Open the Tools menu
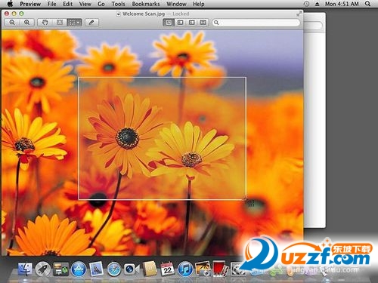This screenshot has width=378, height=283. pos(118,4)
